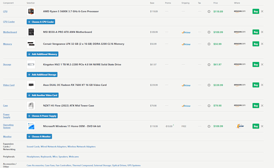Click Choose A Monitor button
The height and width of the screenshot is (168, 274).
click(x=39, y=137)
